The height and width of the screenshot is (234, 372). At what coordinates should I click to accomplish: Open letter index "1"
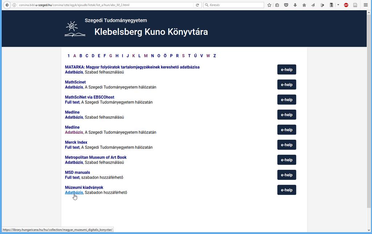(69, 56)
